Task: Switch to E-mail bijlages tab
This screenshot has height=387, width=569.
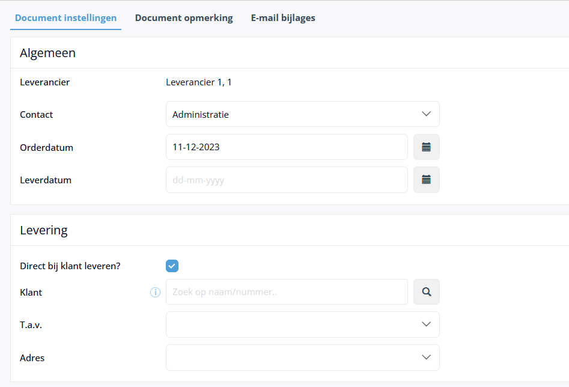Action: [x=283, y=18]
